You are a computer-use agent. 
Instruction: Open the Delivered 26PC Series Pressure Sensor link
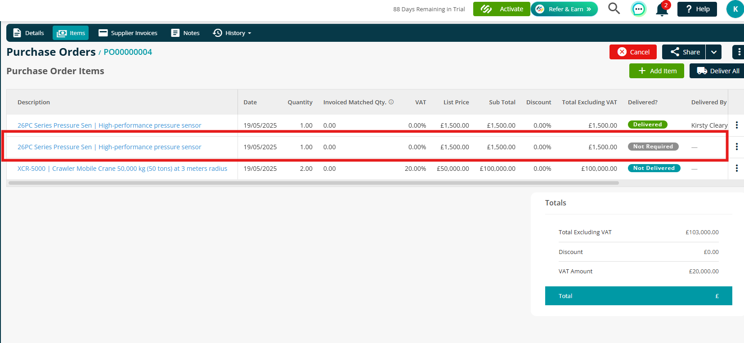point(109,125)
